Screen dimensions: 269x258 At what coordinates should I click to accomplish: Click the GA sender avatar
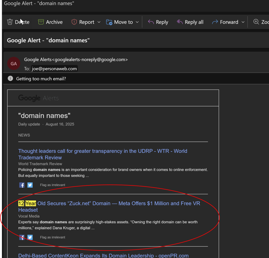click(14, 64)
